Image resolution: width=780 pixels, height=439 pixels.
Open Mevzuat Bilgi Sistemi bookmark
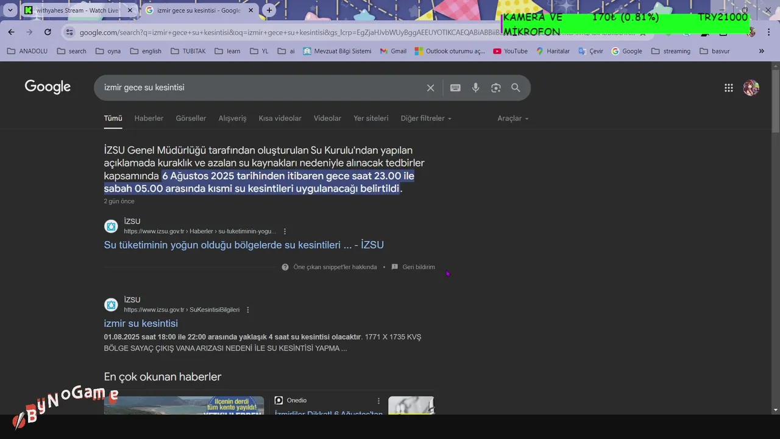[337, 51]
